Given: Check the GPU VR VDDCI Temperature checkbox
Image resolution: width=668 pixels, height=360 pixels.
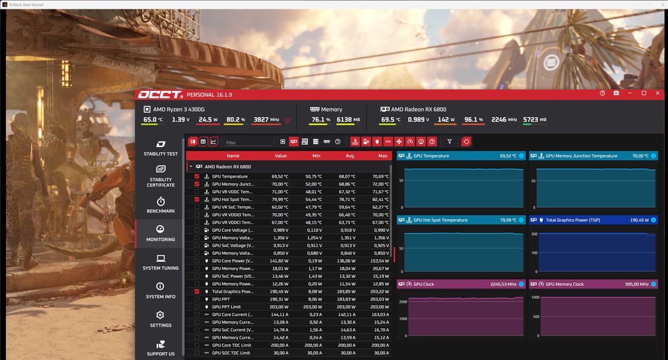Looking at the screenshot, I should 197,222.
